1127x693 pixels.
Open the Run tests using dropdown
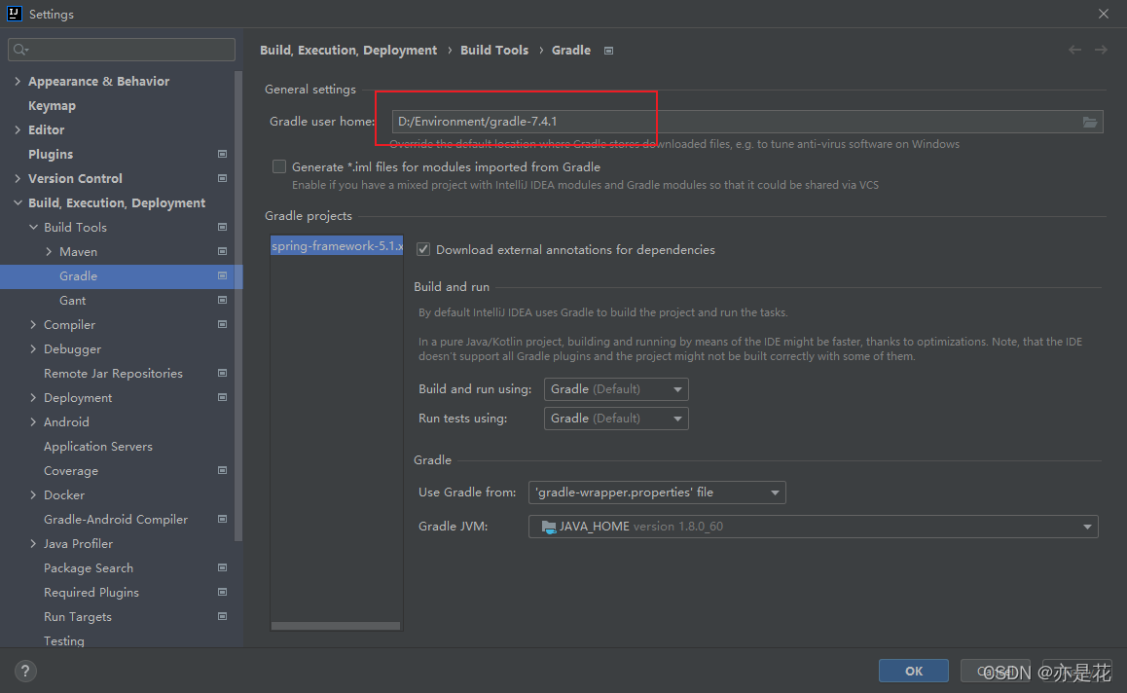616,419
